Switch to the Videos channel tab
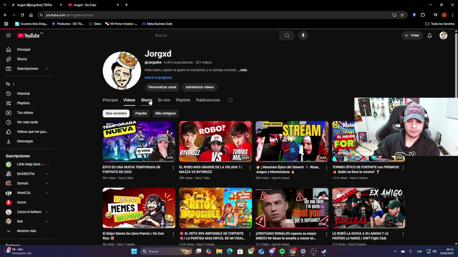This screenshot has height=257, width=458. (129, 100)
